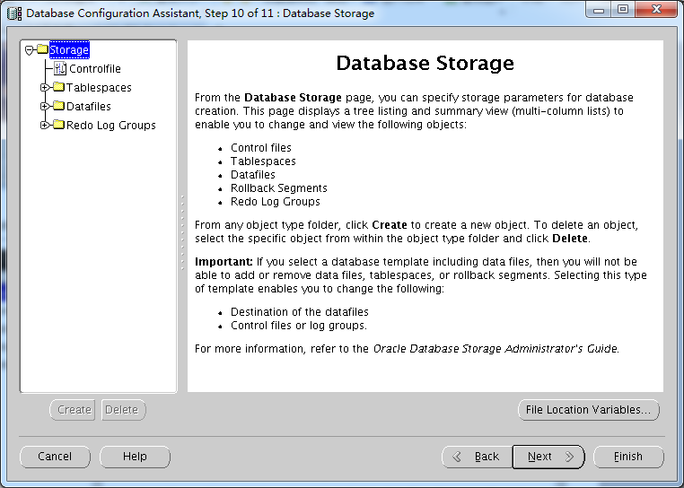Screen dimensions: 684x488
Task: Open the Help button
Action: pos(135,457)
